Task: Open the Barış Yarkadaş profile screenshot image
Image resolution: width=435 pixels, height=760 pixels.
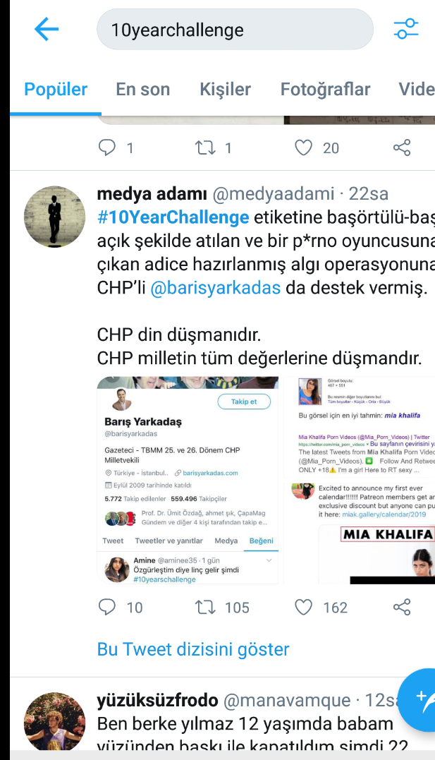Action: (188, 480)
